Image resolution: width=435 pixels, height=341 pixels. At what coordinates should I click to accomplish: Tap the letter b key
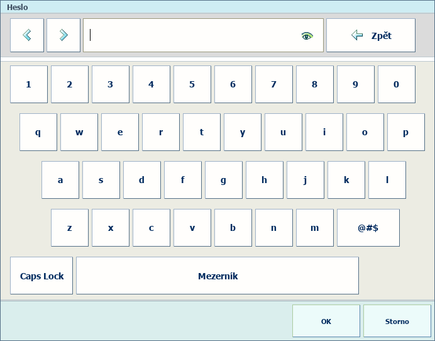233,228
